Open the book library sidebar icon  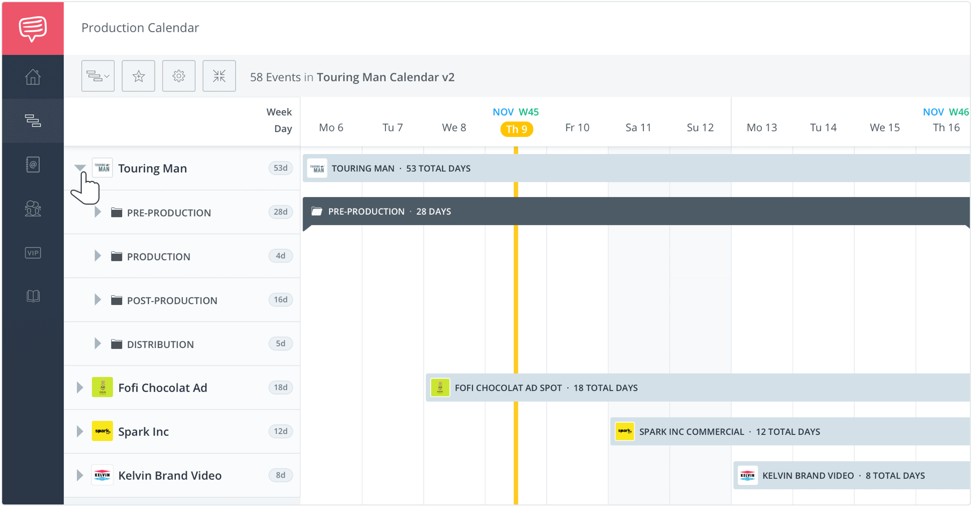pos(33,296)
